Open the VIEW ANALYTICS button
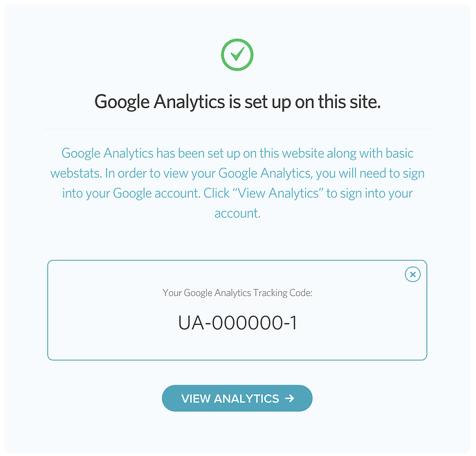Image resolution: width=476 pixels, height=456 pixels. click(x=237, y=398)
